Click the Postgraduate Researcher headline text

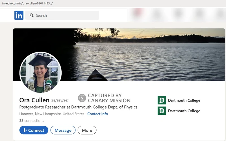point(78,107)
